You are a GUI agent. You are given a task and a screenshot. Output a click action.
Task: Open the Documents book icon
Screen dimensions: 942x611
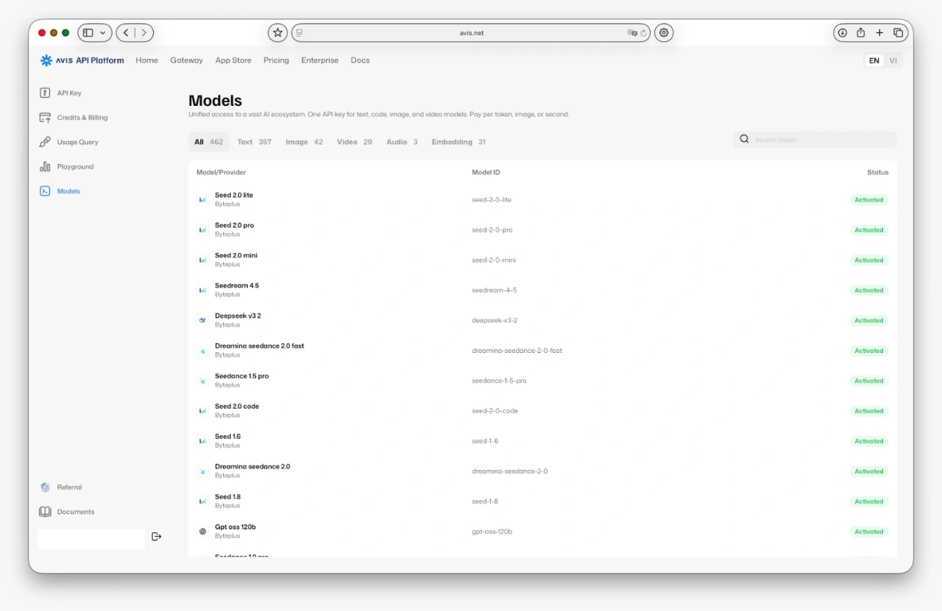(x=45, y=512)
